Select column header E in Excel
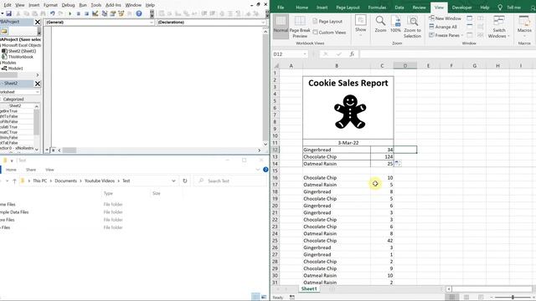Viewport: 536px width, 301px height. pyautogui.click(x=428, y=65)
